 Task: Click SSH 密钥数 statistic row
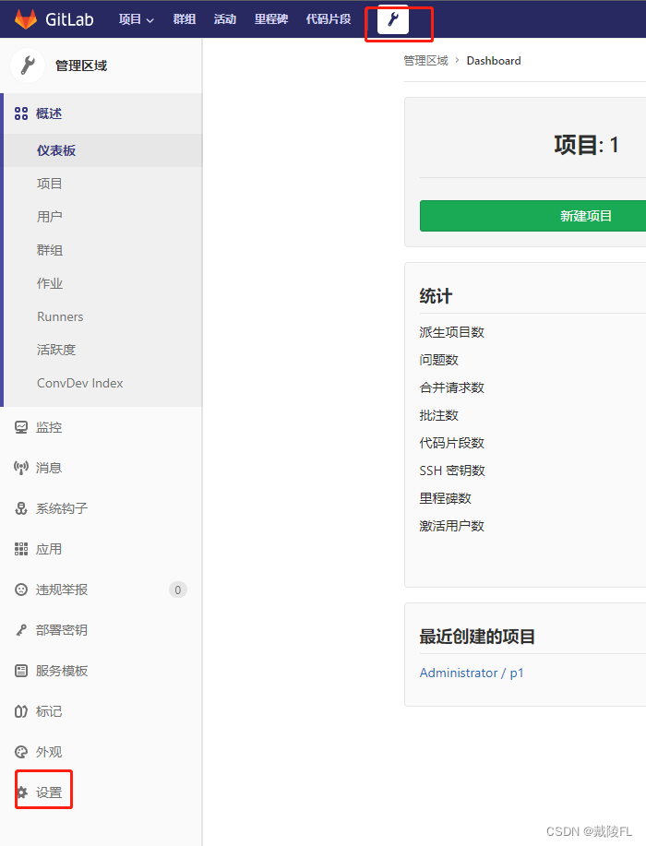coord(452,471)
